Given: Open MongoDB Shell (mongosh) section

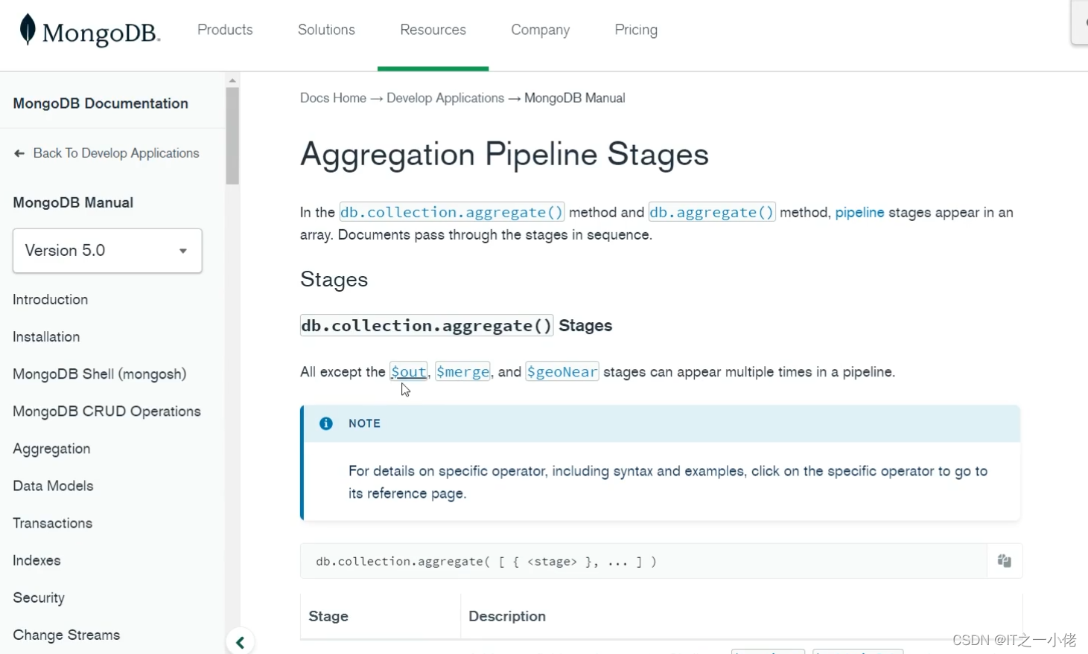Looking at the screenshot, I should [99, 374].
